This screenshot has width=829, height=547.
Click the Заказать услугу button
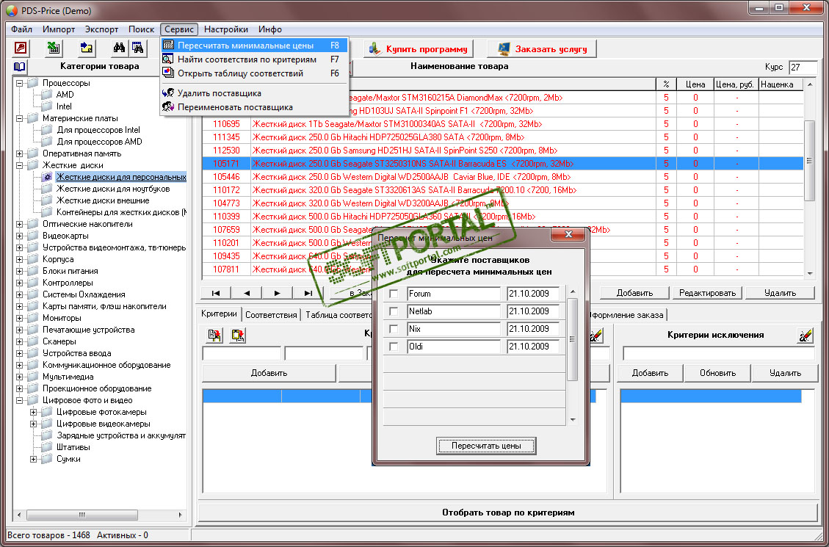pos(542,49)
